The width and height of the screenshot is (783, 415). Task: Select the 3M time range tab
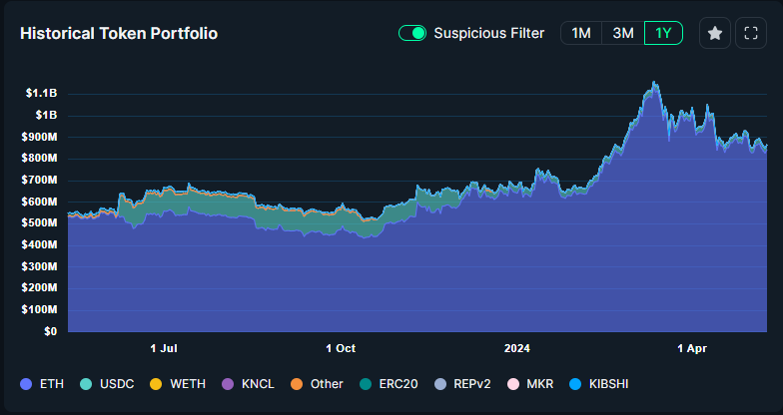coord(622,33)
